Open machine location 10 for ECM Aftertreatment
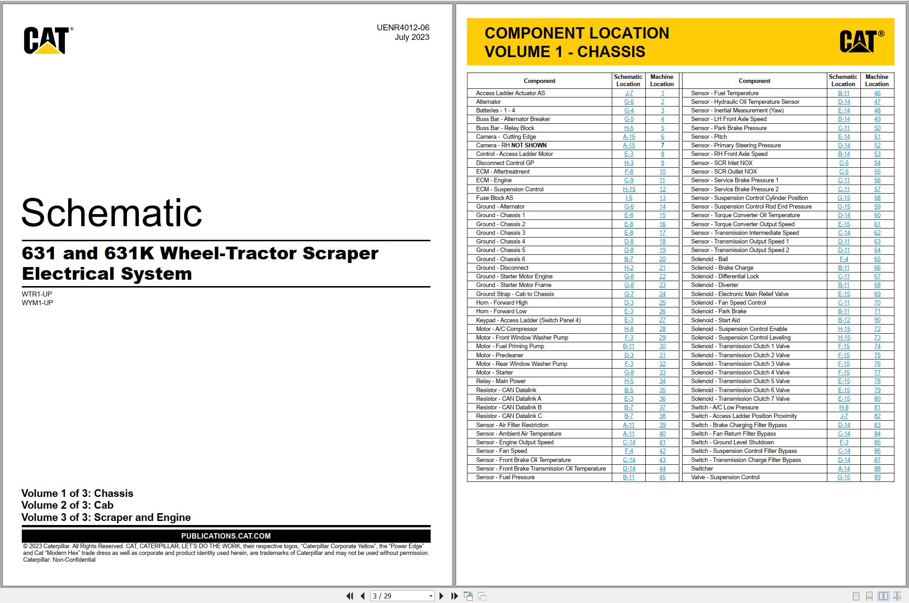909x603 pixels. [x=663, y=171]
